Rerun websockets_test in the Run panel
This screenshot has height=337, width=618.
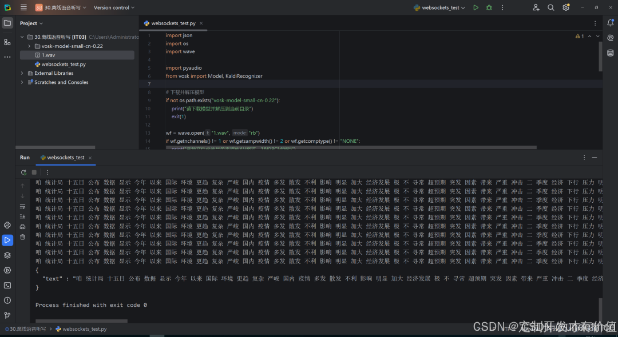(x=23, y=172)
